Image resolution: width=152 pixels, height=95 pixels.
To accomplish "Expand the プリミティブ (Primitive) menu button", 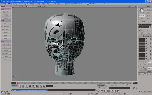I will click(6, 12).
